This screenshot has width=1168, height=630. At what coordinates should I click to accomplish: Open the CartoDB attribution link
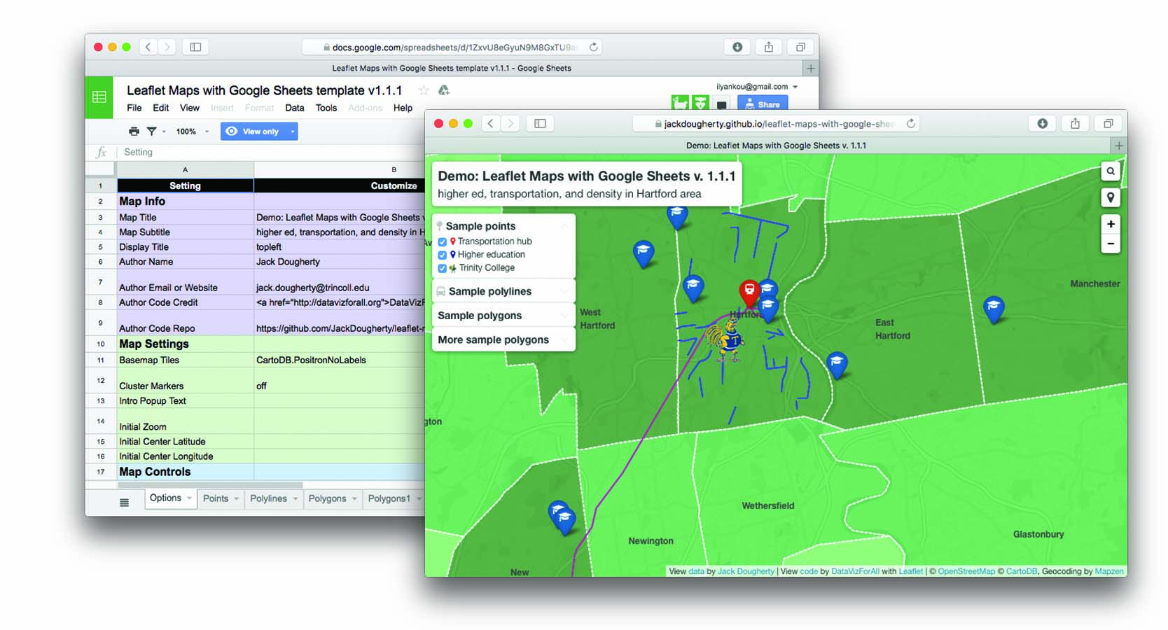click(1022, 571)
